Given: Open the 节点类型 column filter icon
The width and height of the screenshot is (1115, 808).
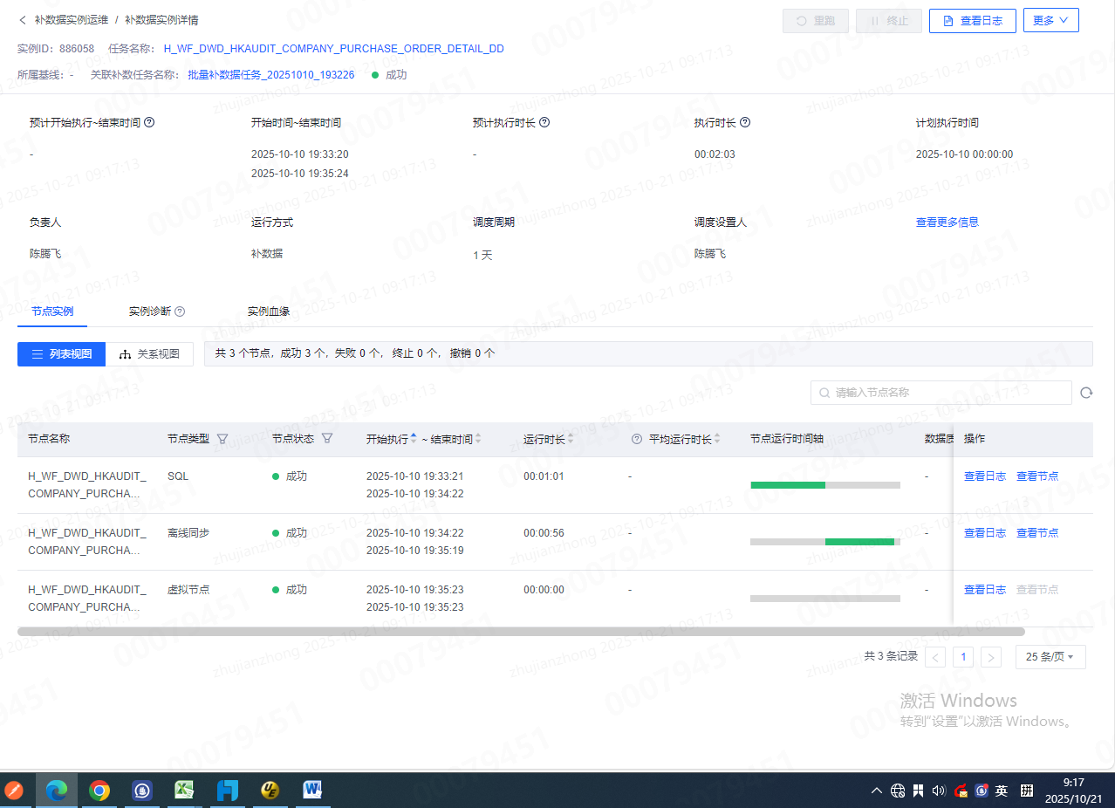Looking at the screenshot, I should point(222,439).
